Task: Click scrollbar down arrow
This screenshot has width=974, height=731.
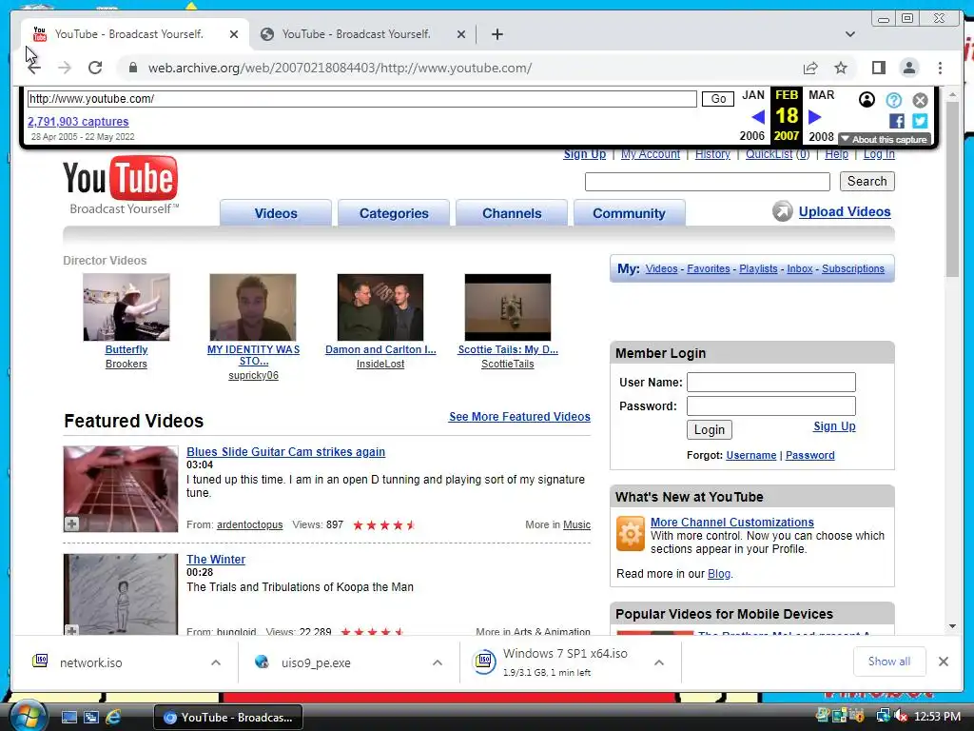Action: 952,626
